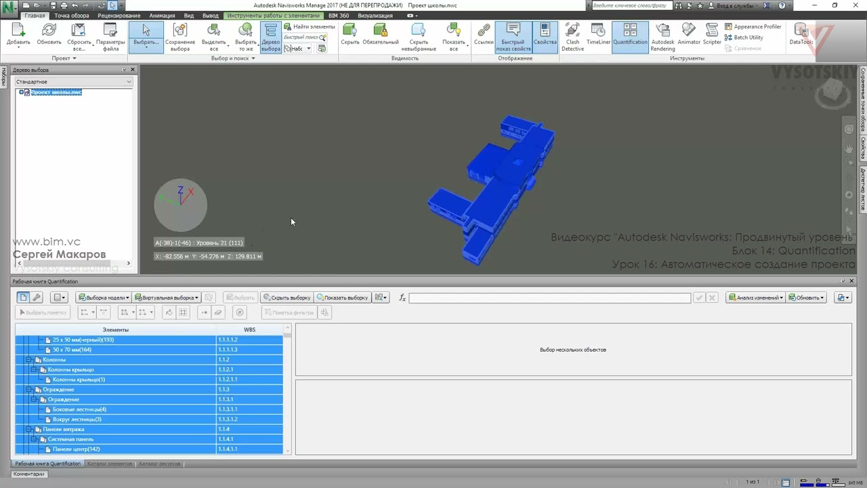Open the Обновить dropdown in workbook toolbar
The height and width of the screenshot is (488, 867).
pyautogui.click(x=805, y=298)
